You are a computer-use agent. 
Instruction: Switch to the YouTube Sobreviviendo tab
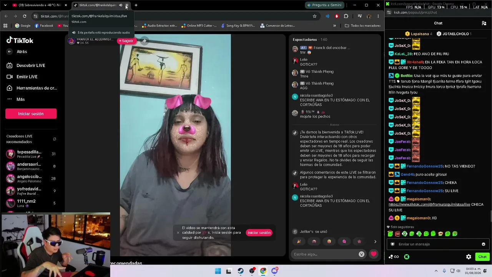click(40, 5)
